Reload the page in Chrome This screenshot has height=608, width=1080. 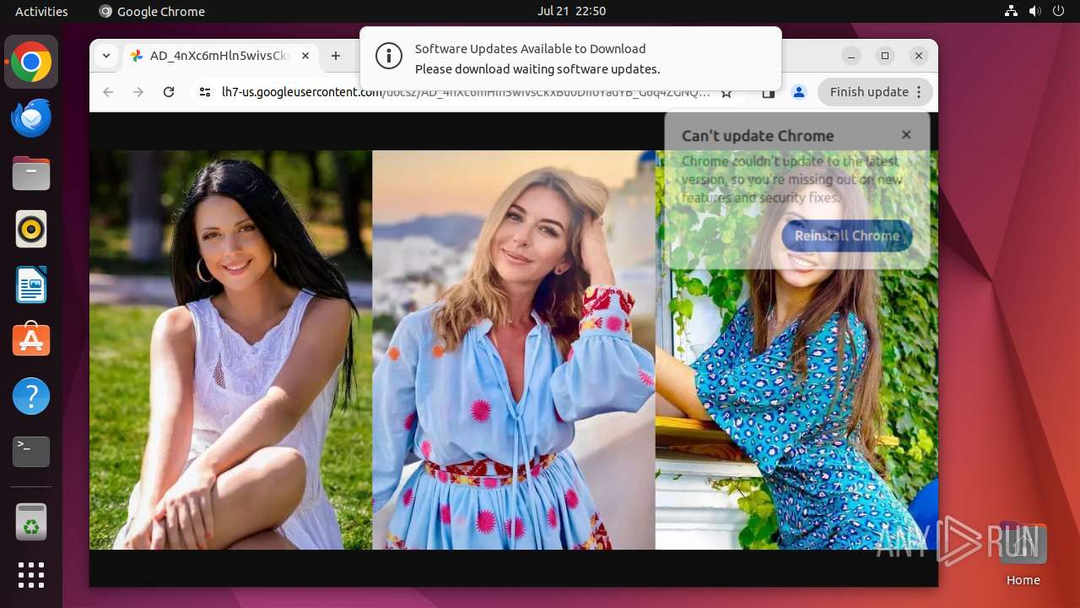click(169, 92)
